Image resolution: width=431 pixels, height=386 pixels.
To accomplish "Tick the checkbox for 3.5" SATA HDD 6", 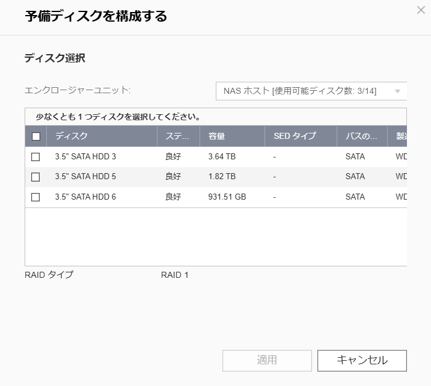I will click(35, 197).
